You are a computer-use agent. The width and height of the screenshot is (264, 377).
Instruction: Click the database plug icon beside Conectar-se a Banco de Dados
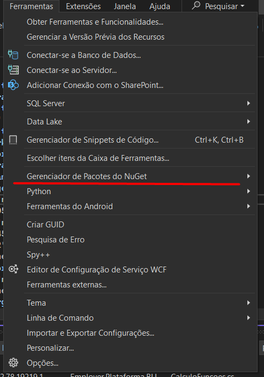point(13,55)
